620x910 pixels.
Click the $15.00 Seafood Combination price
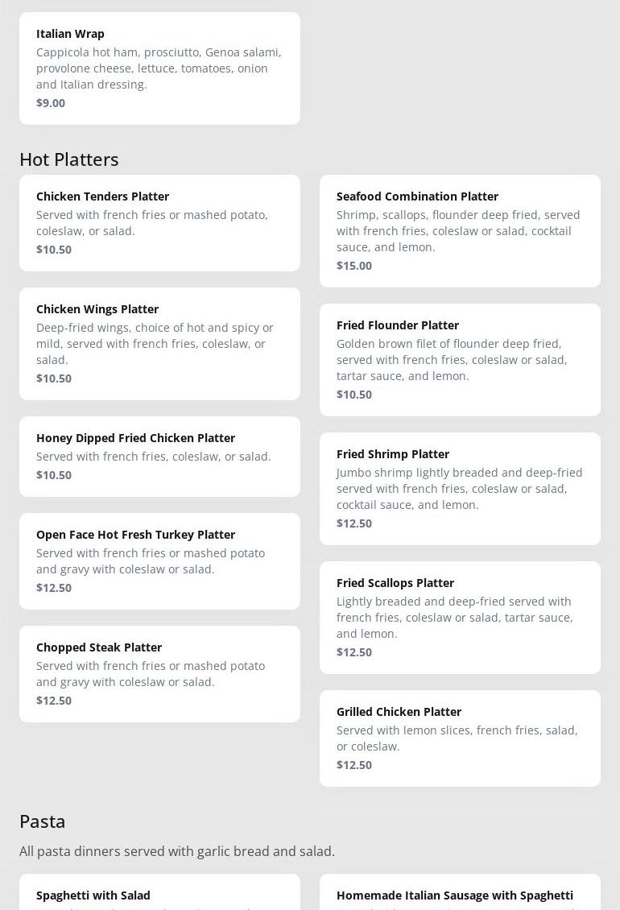pyautogui.click(x=354, y=266)
